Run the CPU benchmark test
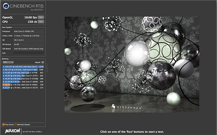This screenshot has width=217, height=135. 41,22
